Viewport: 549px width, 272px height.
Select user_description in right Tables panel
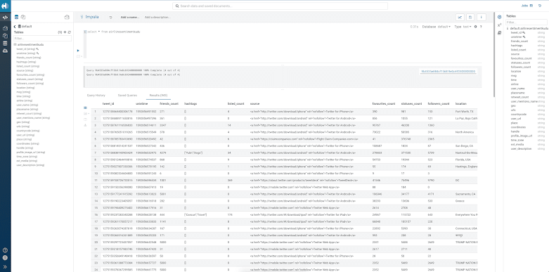(521, 149)
